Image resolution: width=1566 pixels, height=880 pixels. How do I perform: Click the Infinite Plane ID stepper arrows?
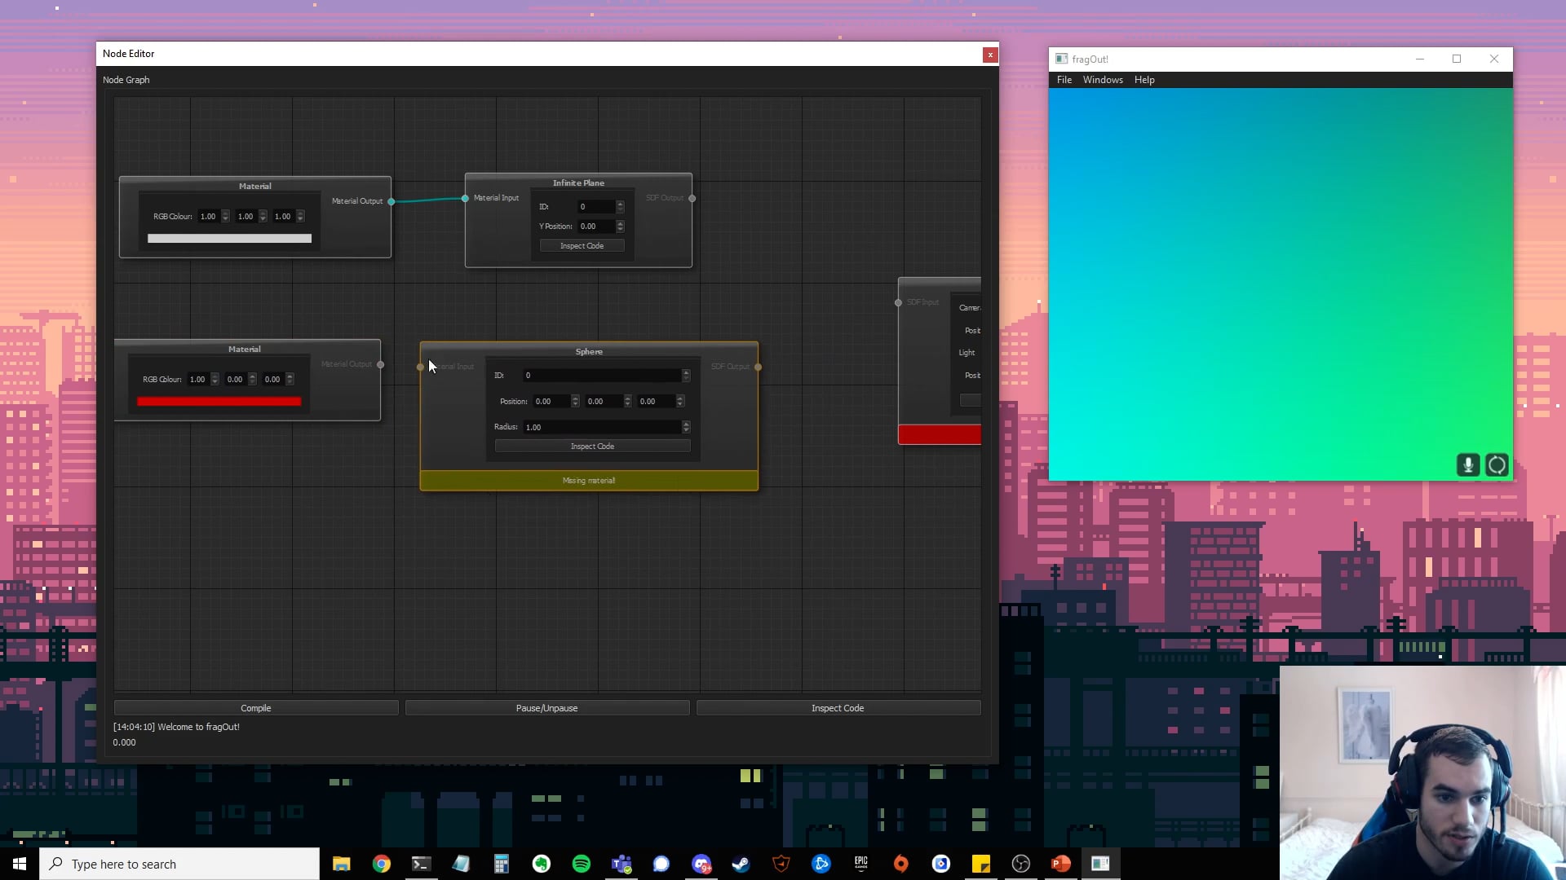coord(620,207)
